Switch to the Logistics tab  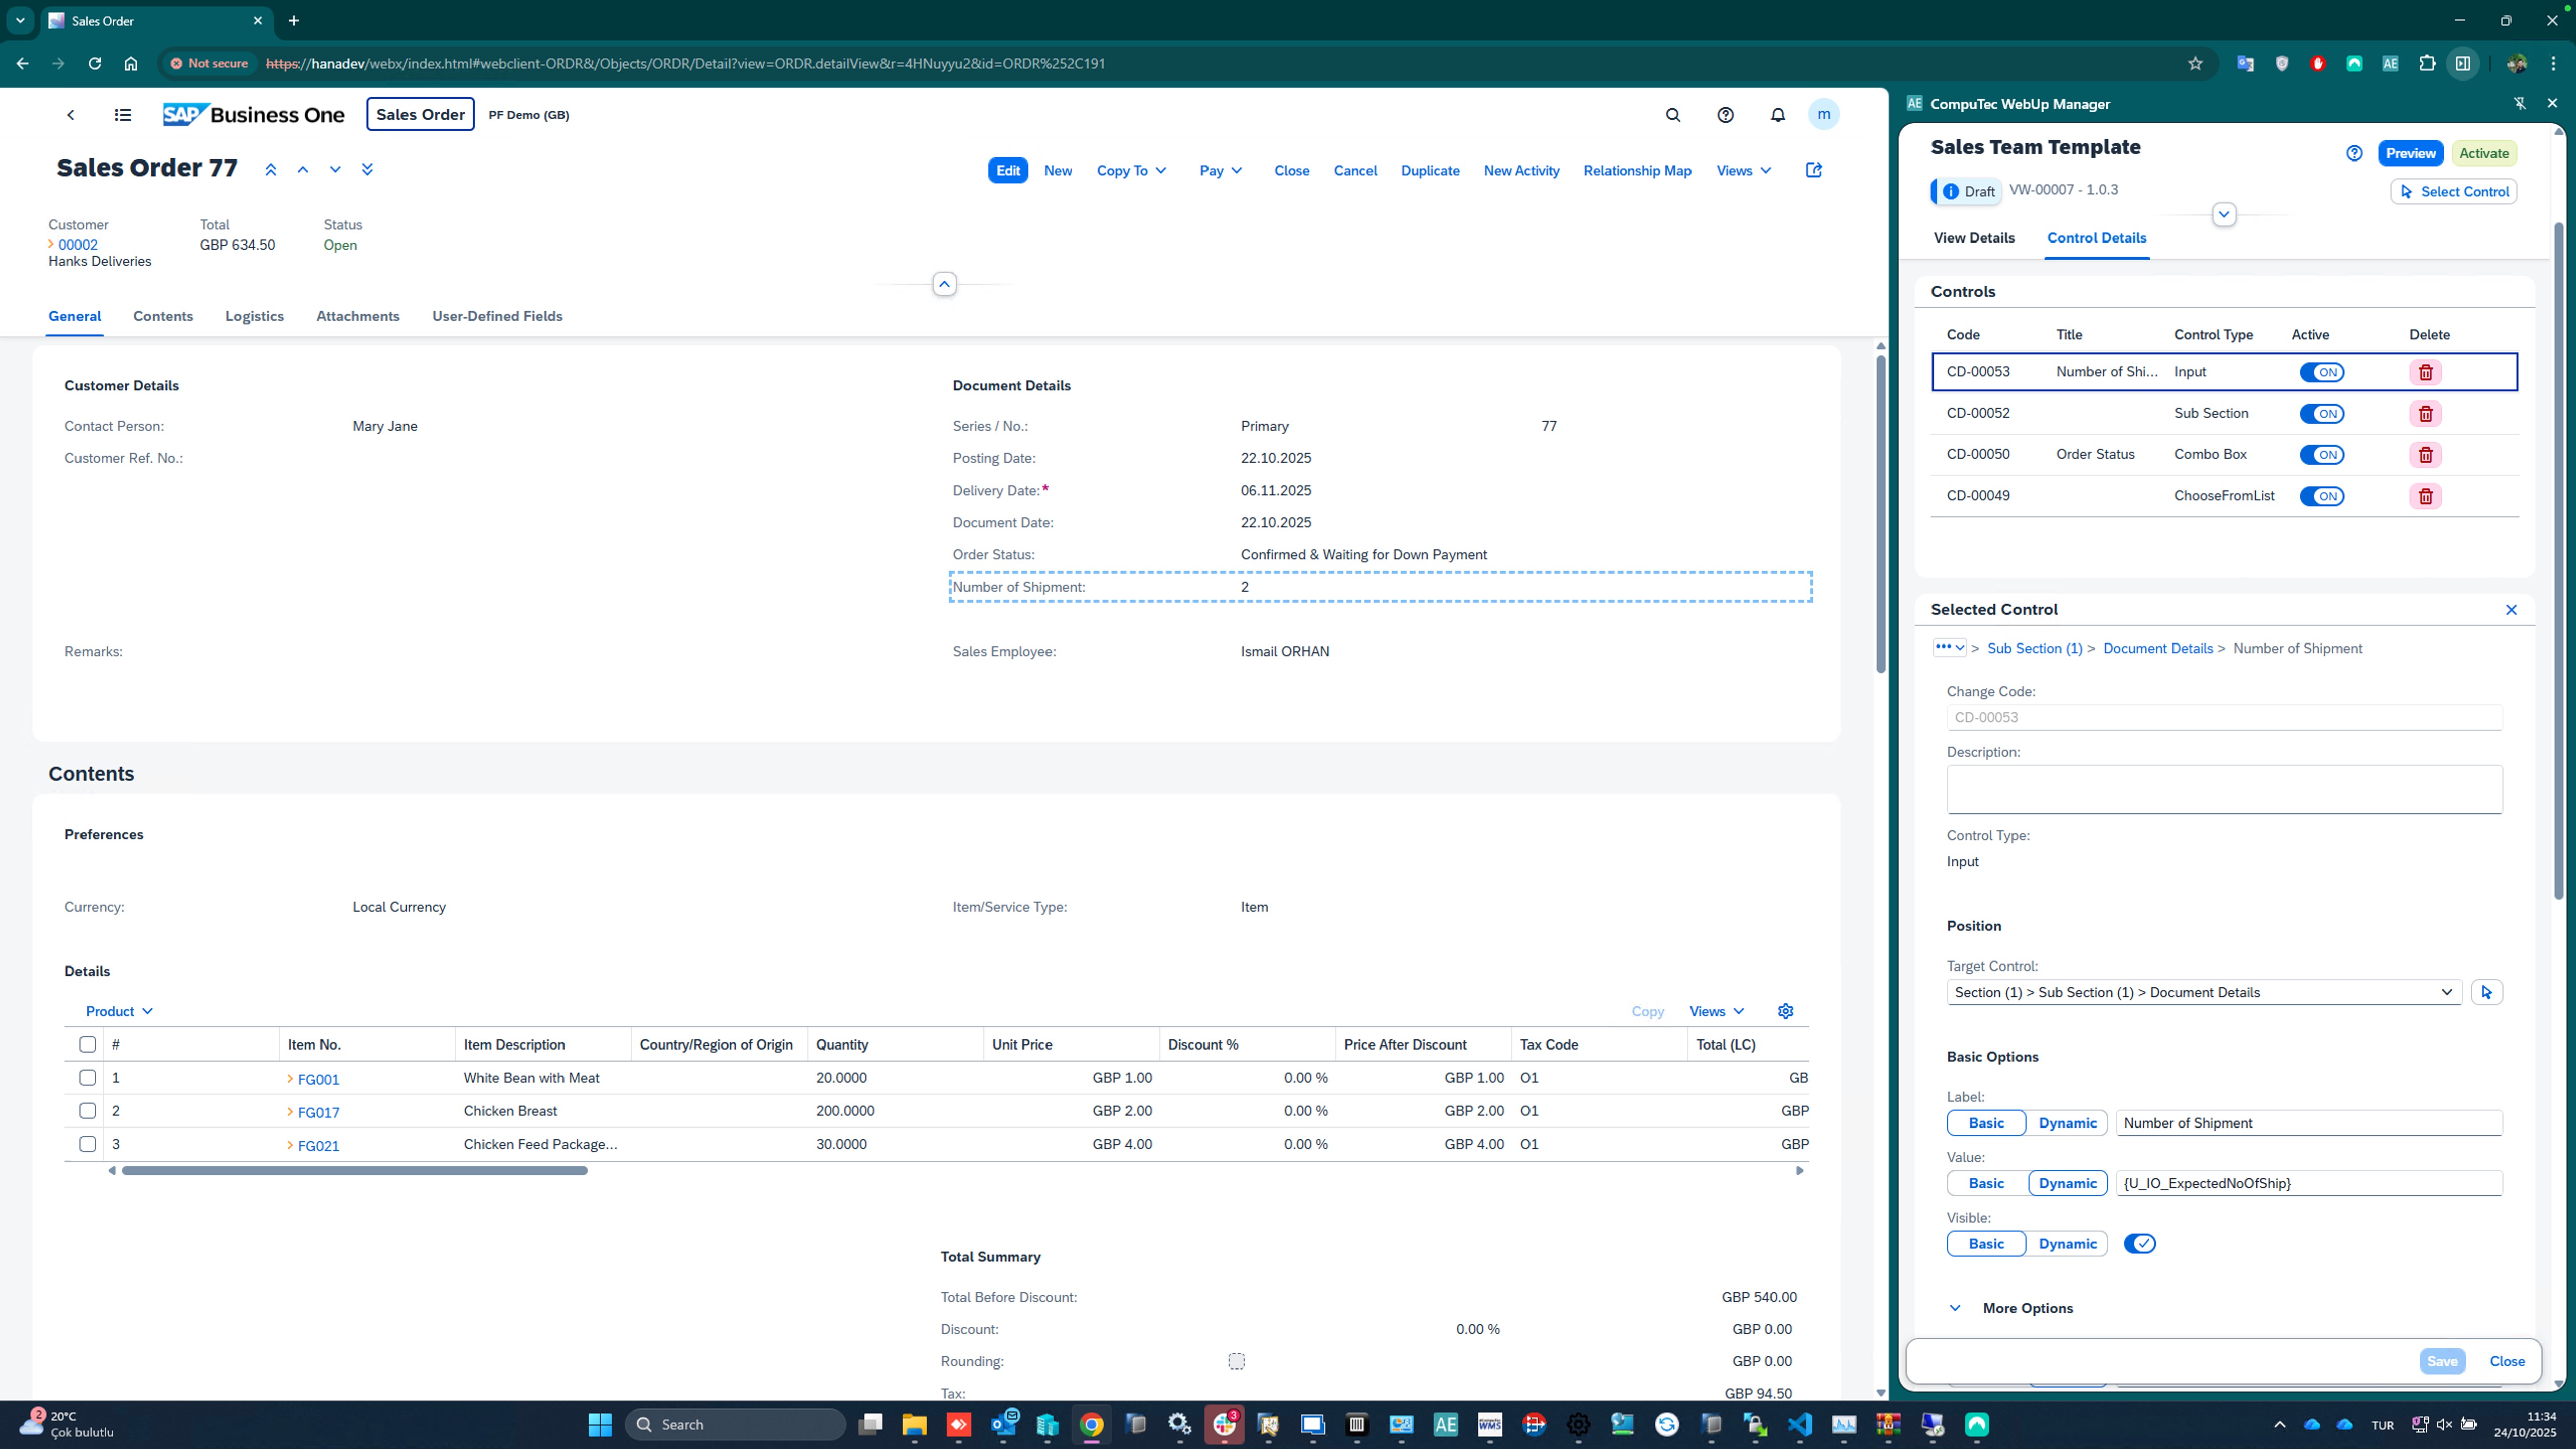pyautogui.click(x=254, y=316)
